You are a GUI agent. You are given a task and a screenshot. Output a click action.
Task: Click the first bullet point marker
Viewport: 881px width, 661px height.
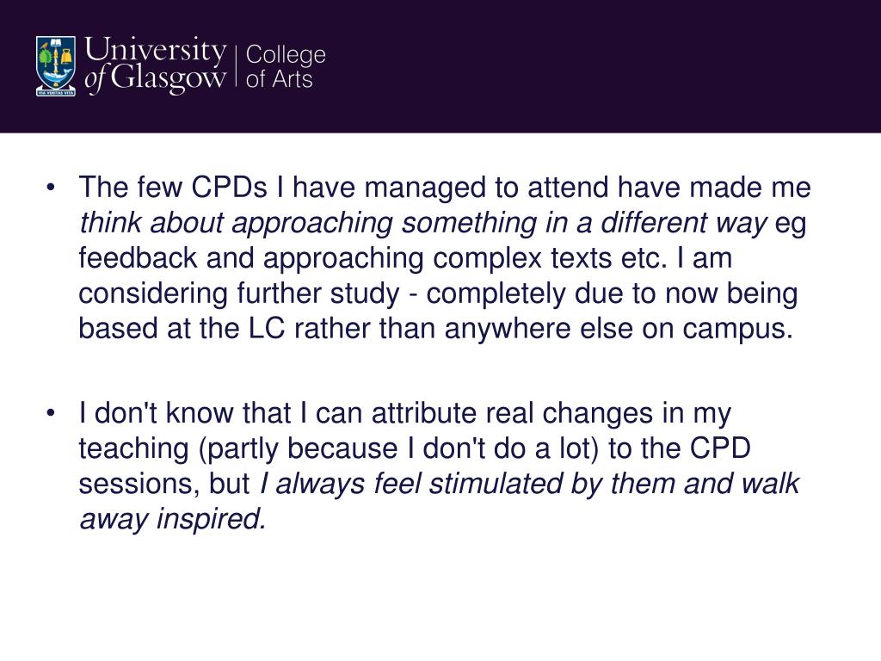point(51,187)
